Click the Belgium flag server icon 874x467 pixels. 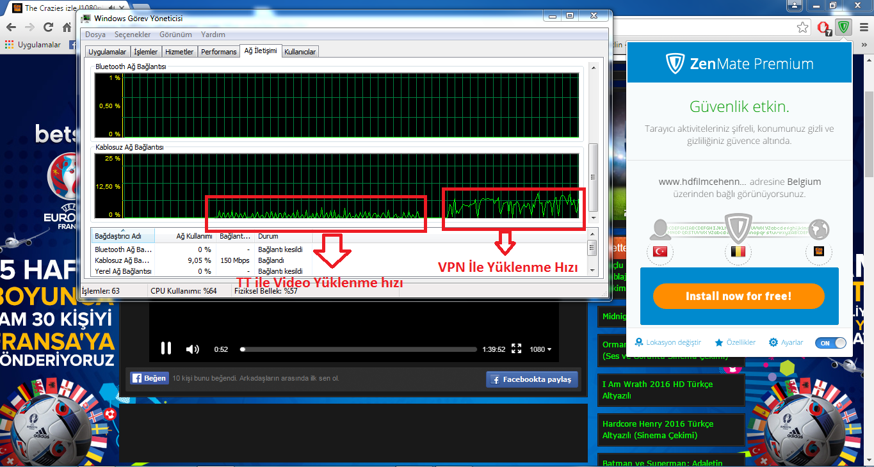point(739,251)
